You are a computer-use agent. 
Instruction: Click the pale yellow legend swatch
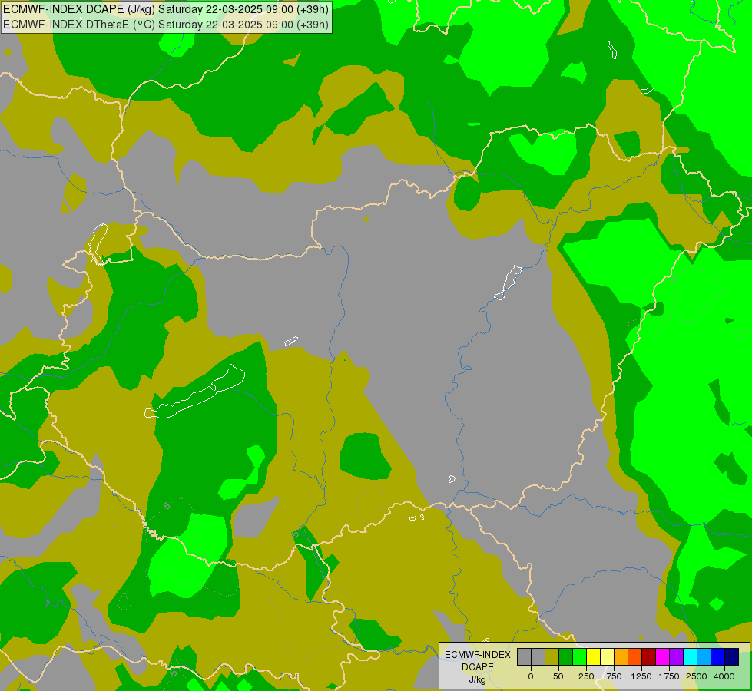607,657
